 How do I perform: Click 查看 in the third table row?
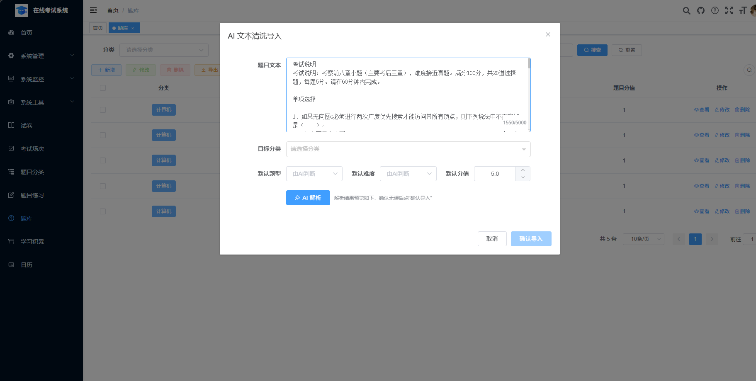(702, 160)
